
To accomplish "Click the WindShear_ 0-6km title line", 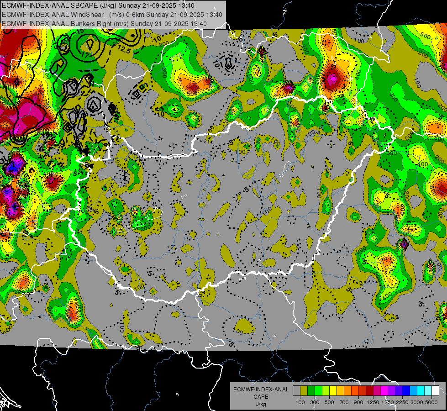I will tap(112, 15).
